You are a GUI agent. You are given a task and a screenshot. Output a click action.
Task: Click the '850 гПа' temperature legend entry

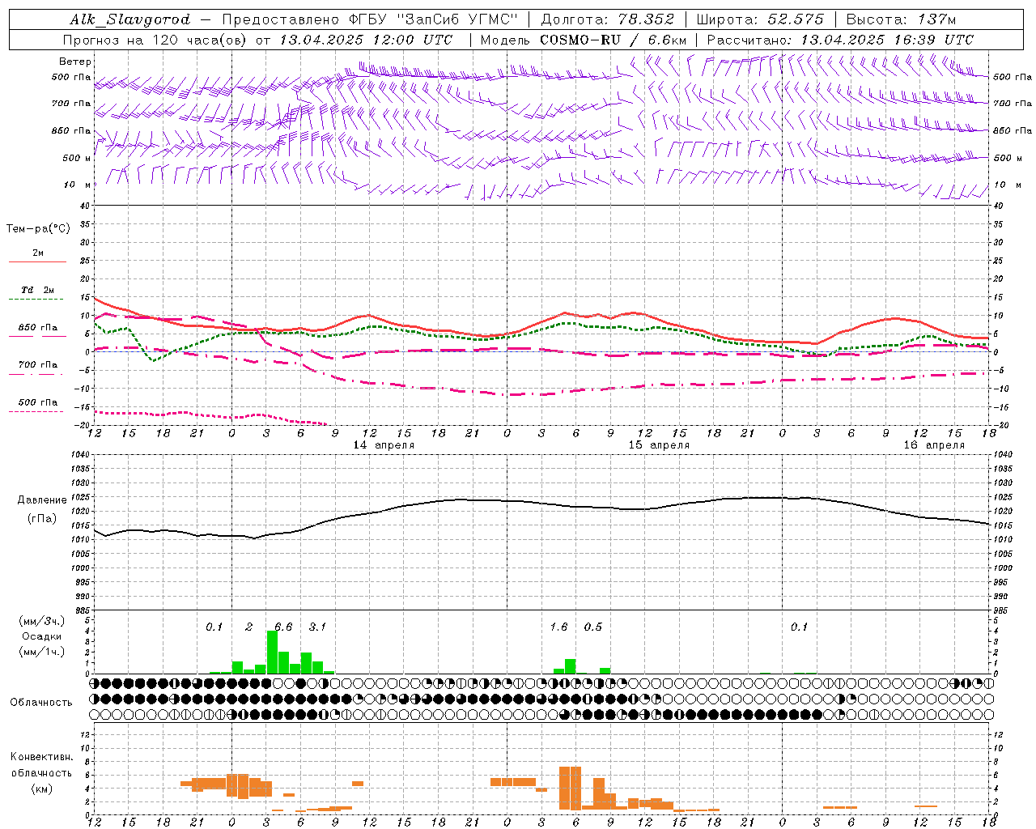(38, 328)
